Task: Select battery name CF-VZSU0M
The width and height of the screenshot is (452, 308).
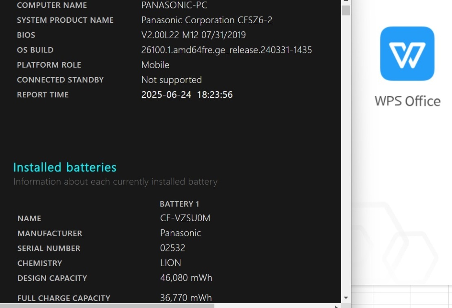Action: coord(185,218)
